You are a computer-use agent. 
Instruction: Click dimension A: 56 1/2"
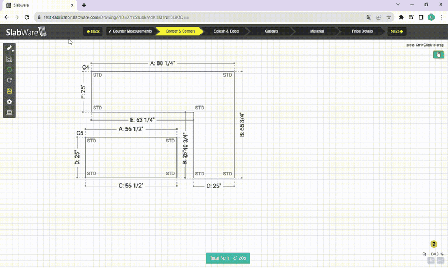[131, 129]
